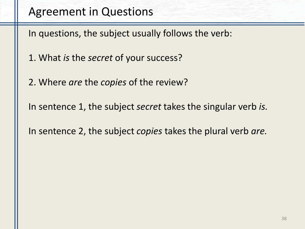Click the italic word 'is' in question 1
305x229 pixels.
click(66, 58)
